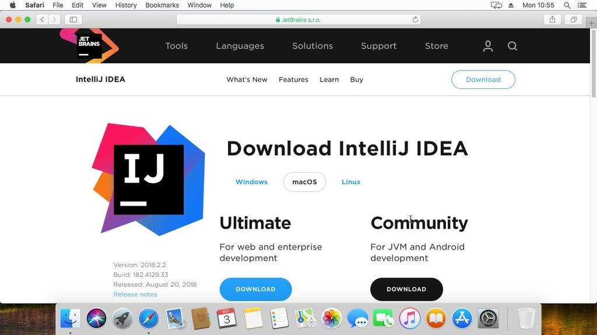Open iBooks in the Dock
Image resolution: width=597 pixels, height=335 pixels.
pos(436,318)
